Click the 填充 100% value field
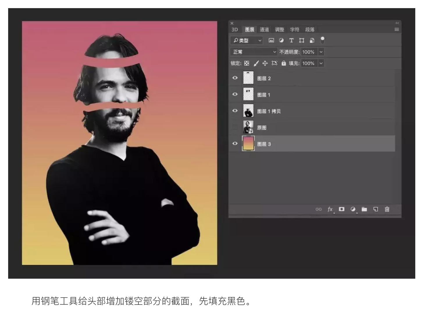Screen dimensions: 424x317 click(309, 63)
